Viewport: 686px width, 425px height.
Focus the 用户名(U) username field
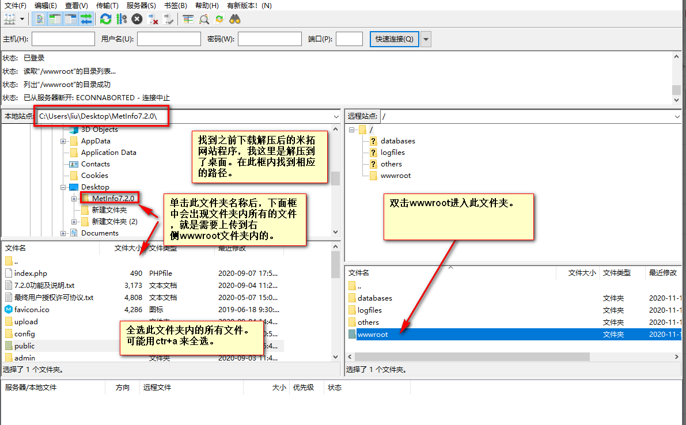coord(169,39)
